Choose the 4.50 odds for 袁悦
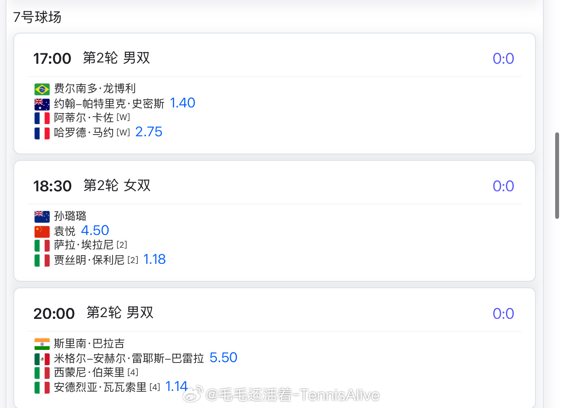 (95, 230)
